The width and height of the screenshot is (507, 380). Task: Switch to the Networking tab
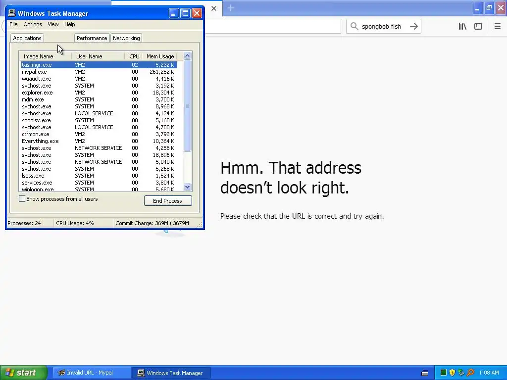tap(126, 38)
